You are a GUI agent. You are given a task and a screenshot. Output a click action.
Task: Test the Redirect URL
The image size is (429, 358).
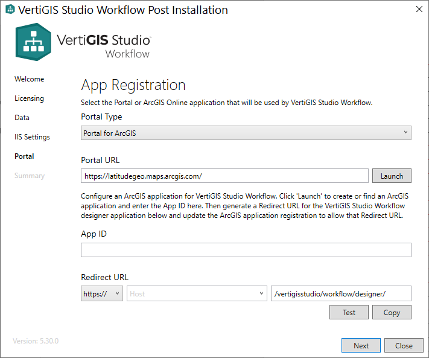point(349,312)
